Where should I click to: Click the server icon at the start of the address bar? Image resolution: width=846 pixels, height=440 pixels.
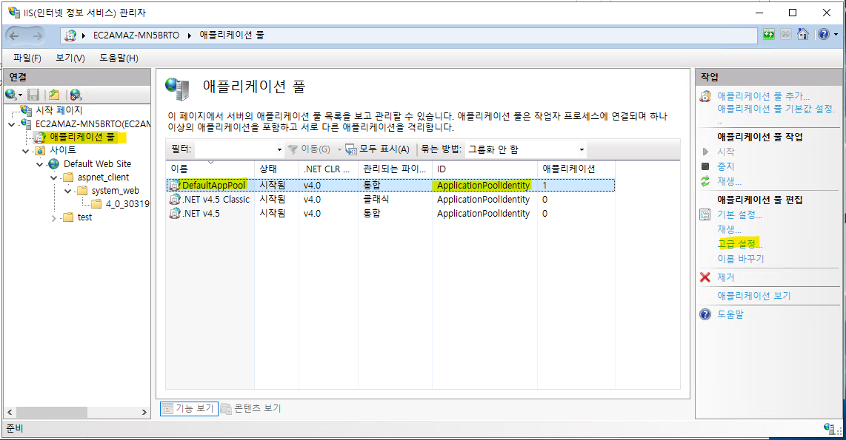pyautogui.click(x=70, y=35)
